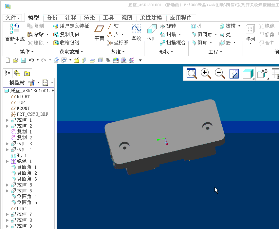
Task: Open the quick access toolbar customize arrow
Action: tap(140, 61)
